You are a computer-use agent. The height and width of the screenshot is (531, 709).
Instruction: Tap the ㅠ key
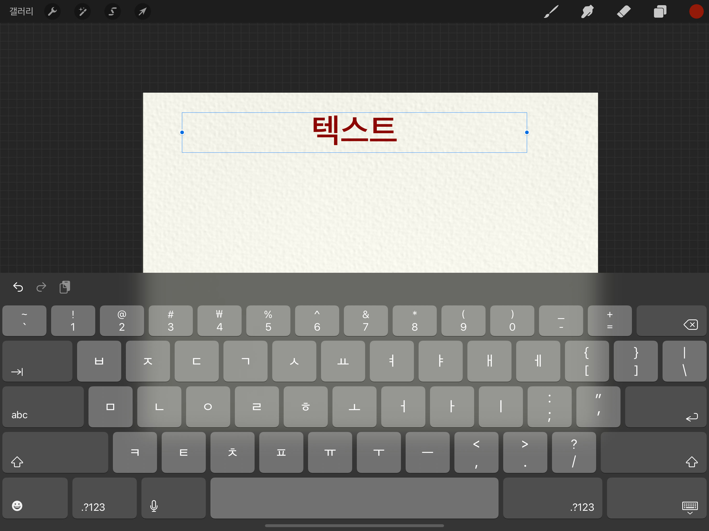[330, 452]
